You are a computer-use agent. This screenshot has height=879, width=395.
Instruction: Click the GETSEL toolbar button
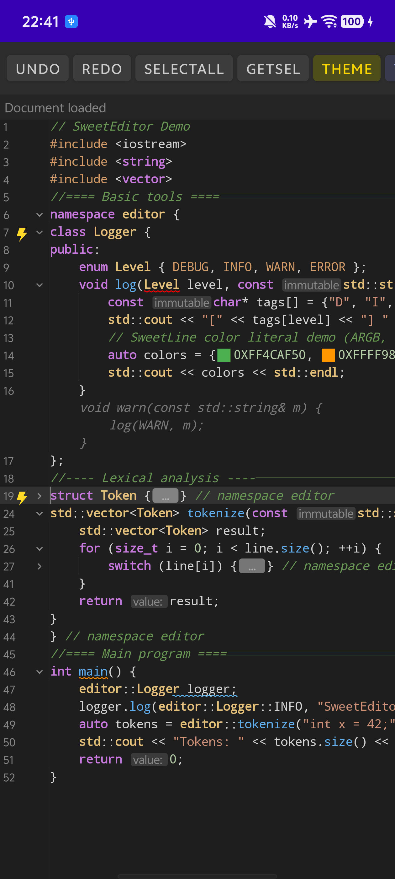273,68
